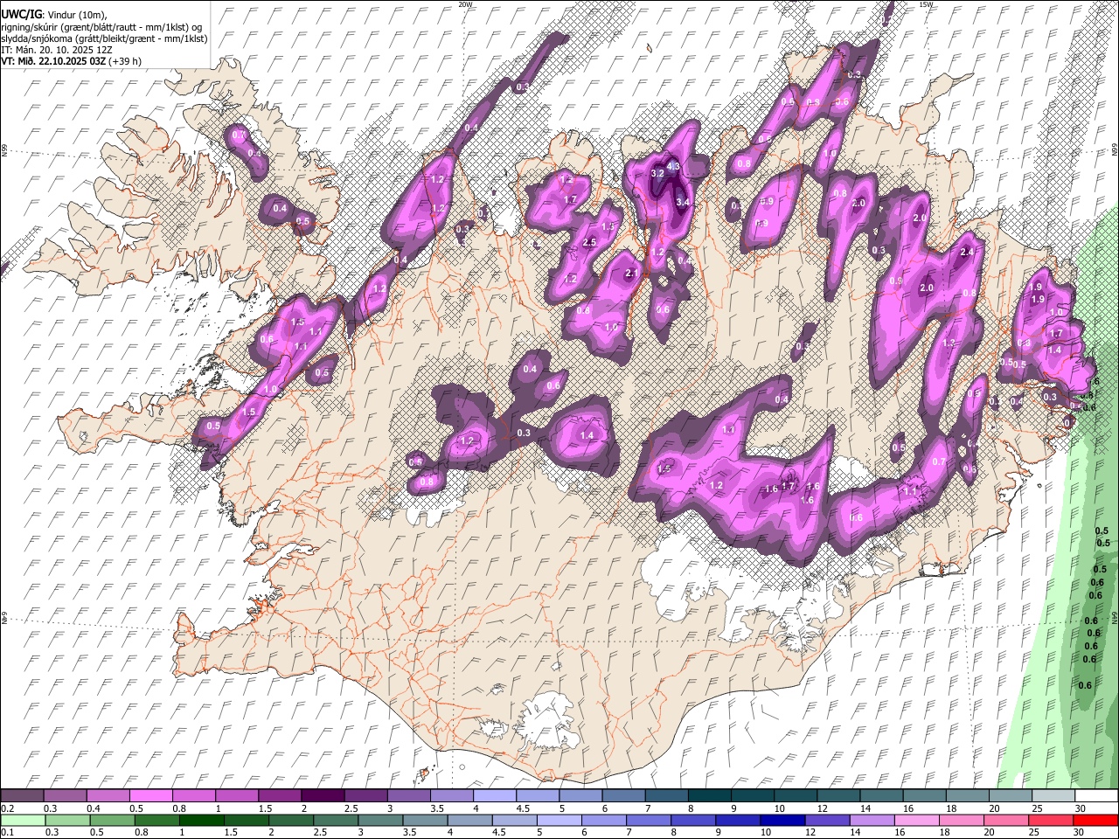Select the snow legend swatch from 0.5 to 0.8
The height and width of the screenshot is (839, 1119).
click(x=150, y=796)
